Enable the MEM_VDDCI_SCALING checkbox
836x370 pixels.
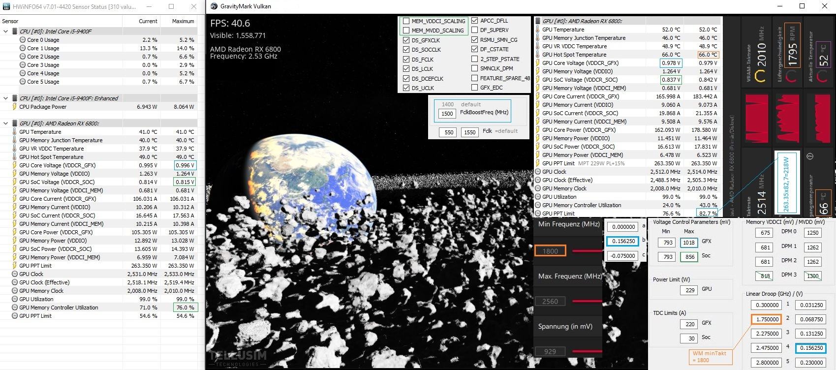pyautogui.click(x=406, y=21)
